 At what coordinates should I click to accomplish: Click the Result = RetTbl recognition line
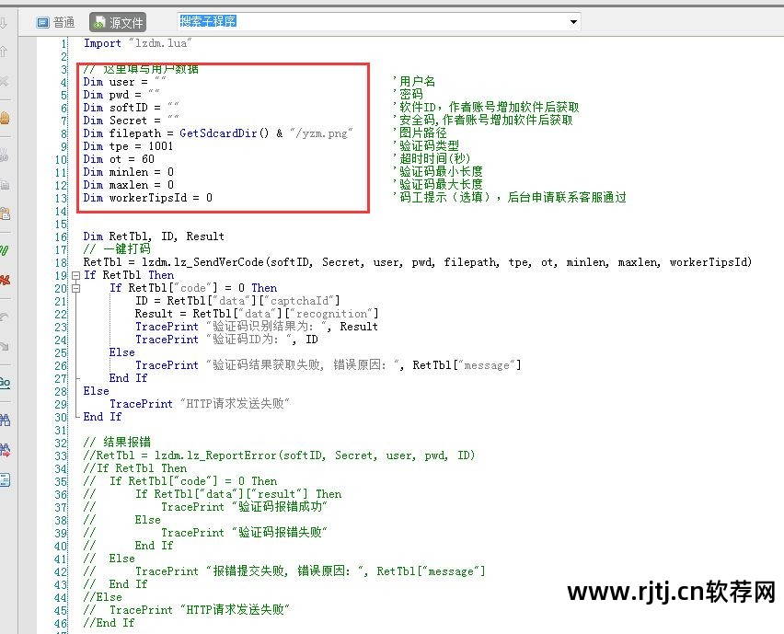[x=257, y=314]
